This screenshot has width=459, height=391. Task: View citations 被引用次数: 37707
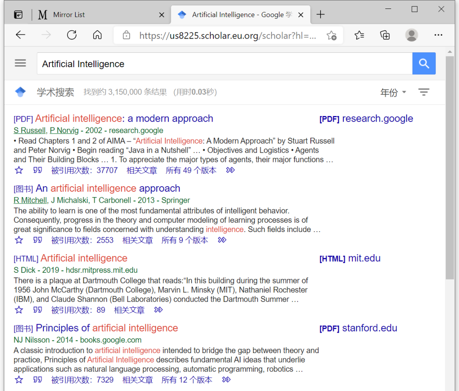click(x=84, y=170)
